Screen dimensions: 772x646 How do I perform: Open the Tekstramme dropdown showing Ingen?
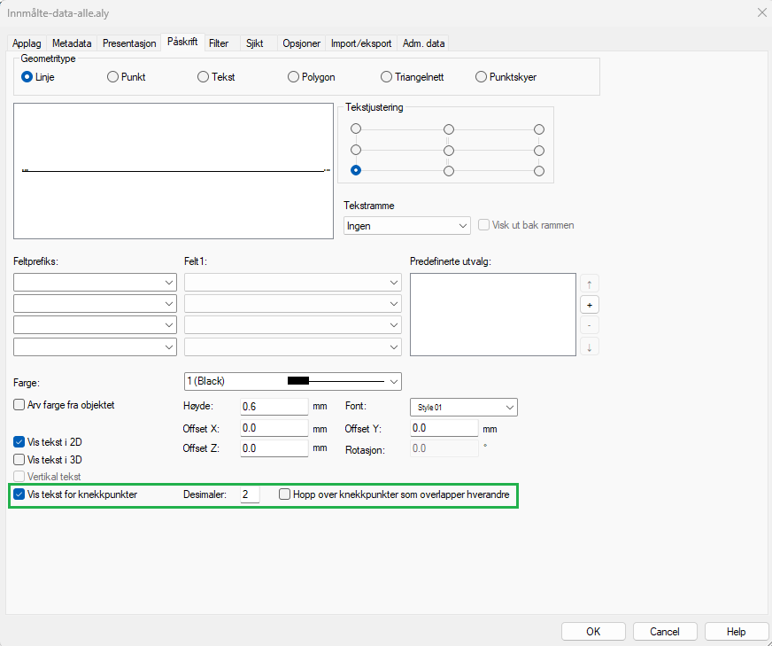pos(406,226)
